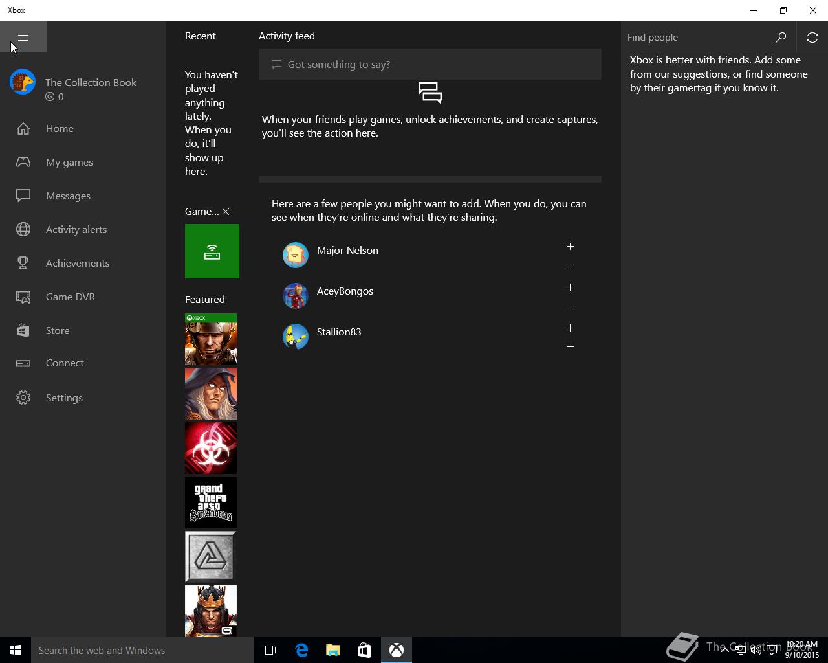Open My games controller icon
828x663 pixels.
pos(23,162)
